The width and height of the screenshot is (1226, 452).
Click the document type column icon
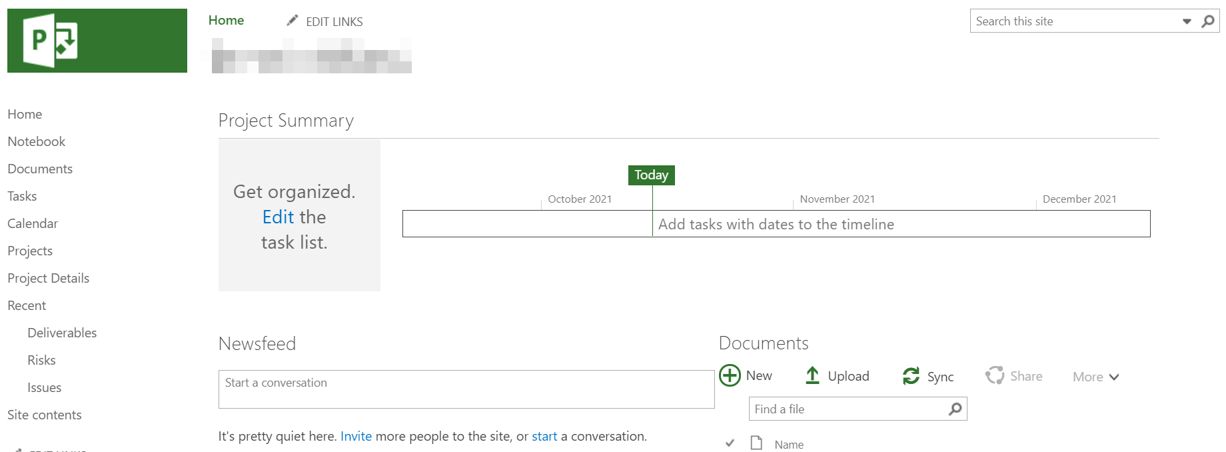click(756, 443)
